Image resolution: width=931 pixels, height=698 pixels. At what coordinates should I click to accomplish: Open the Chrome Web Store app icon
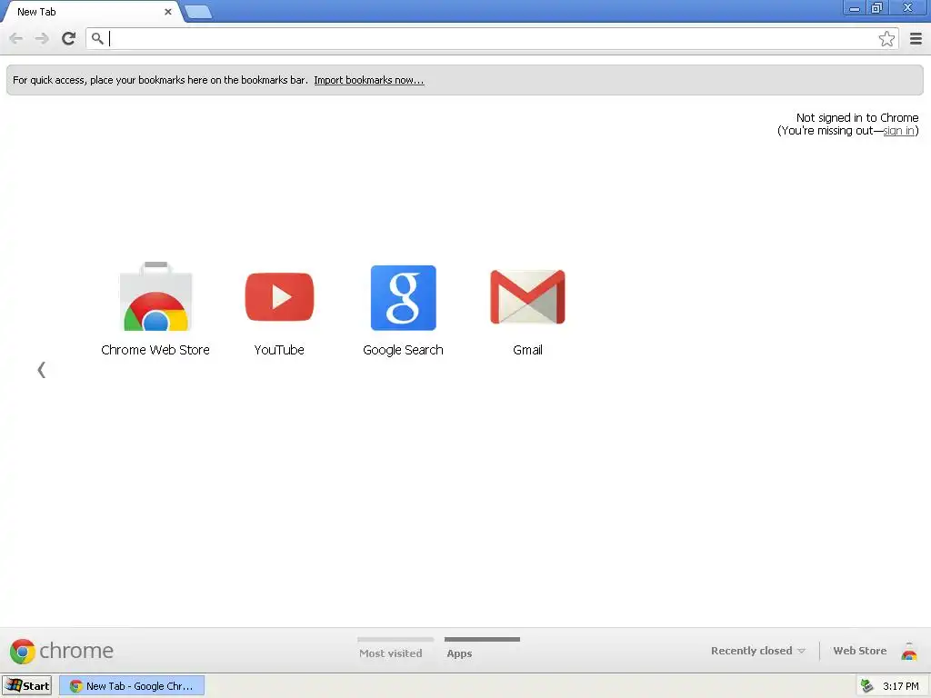click(x=155, y=297)
